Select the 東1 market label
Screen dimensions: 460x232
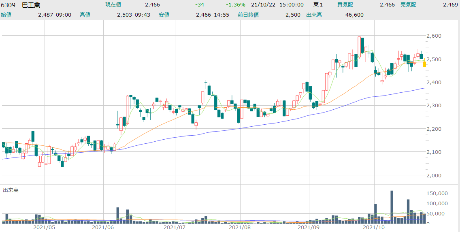pos(318,5)
